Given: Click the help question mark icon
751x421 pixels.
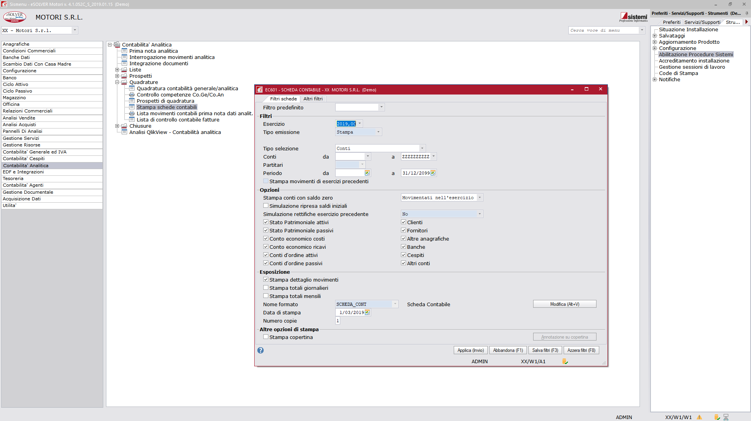Looking at the screenshot, I should click(261, 350).
